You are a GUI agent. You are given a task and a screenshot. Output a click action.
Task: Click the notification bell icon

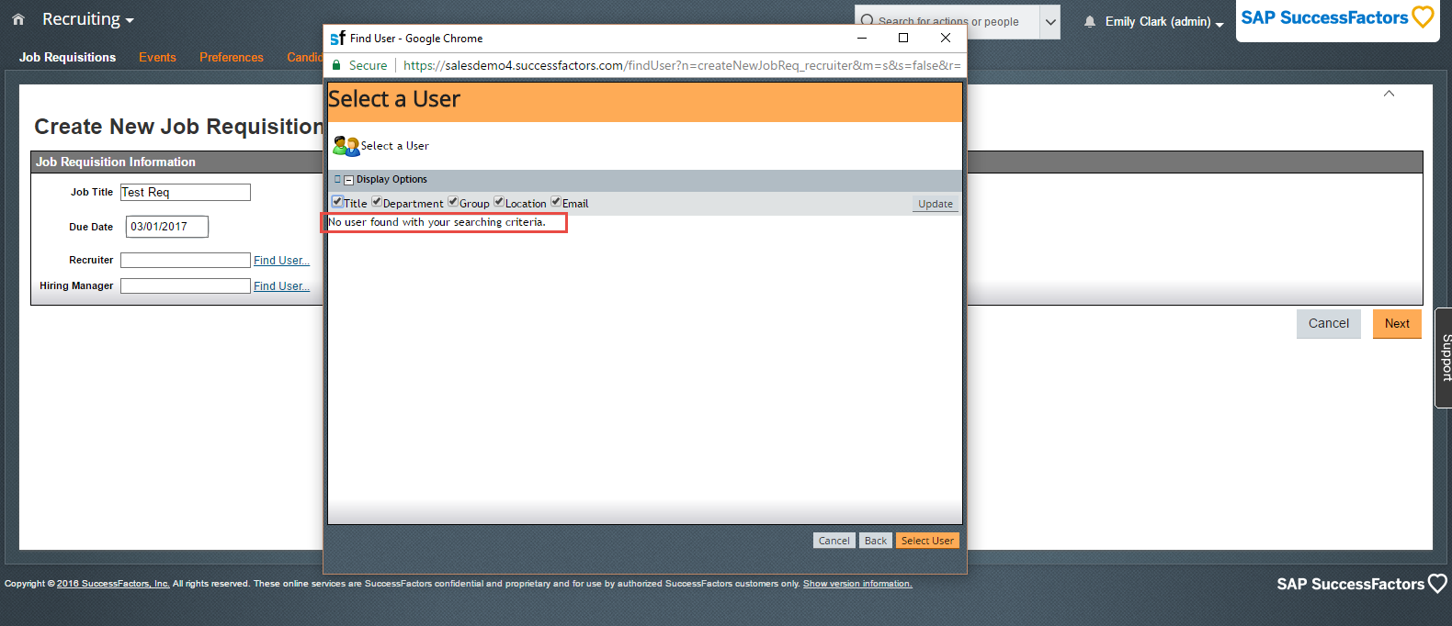[1090, 21]
